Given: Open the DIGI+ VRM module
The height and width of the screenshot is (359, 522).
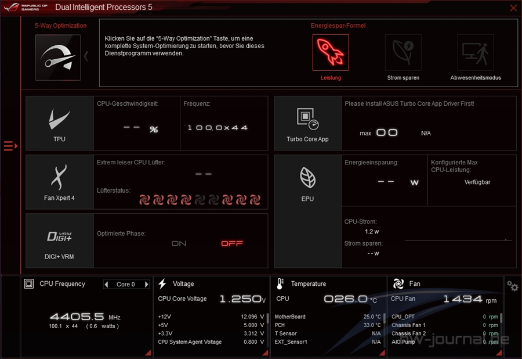Looking at the screenshot, I should pyautogui.click(x=60, y=240).
